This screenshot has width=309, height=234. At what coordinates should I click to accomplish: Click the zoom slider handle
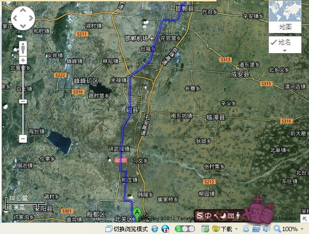pos(23,101)
